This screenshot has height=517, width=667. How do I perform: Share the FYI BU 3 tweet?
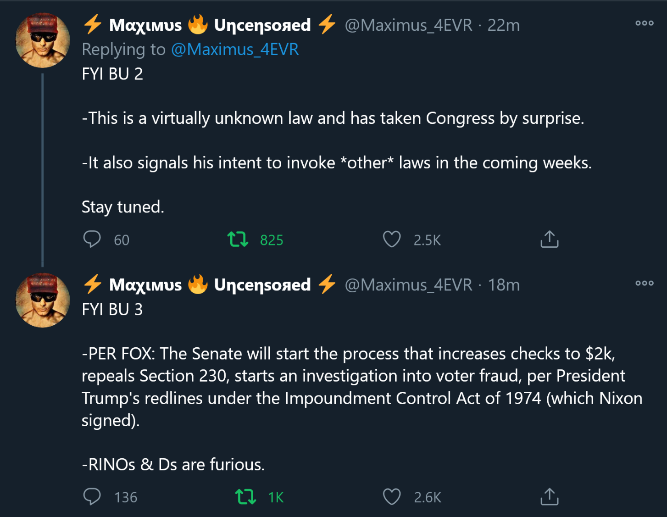(x=549, y=497)
